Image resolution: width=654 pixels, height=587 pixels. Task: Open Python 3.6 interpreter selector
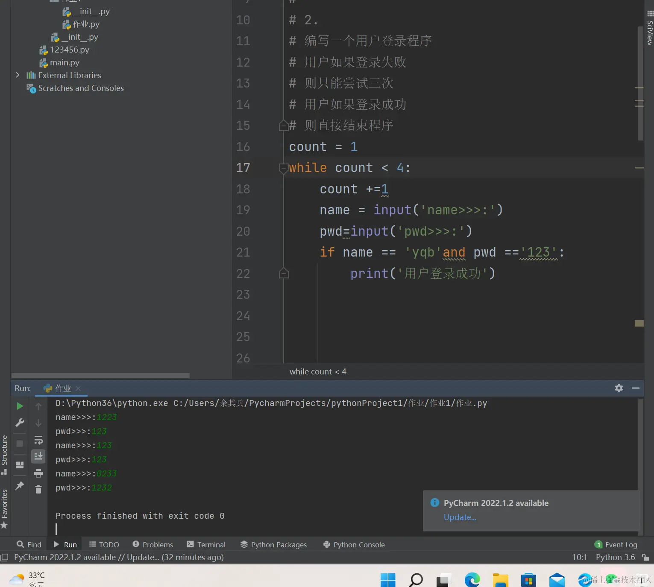pyautogui.click(x=615, y=558)
